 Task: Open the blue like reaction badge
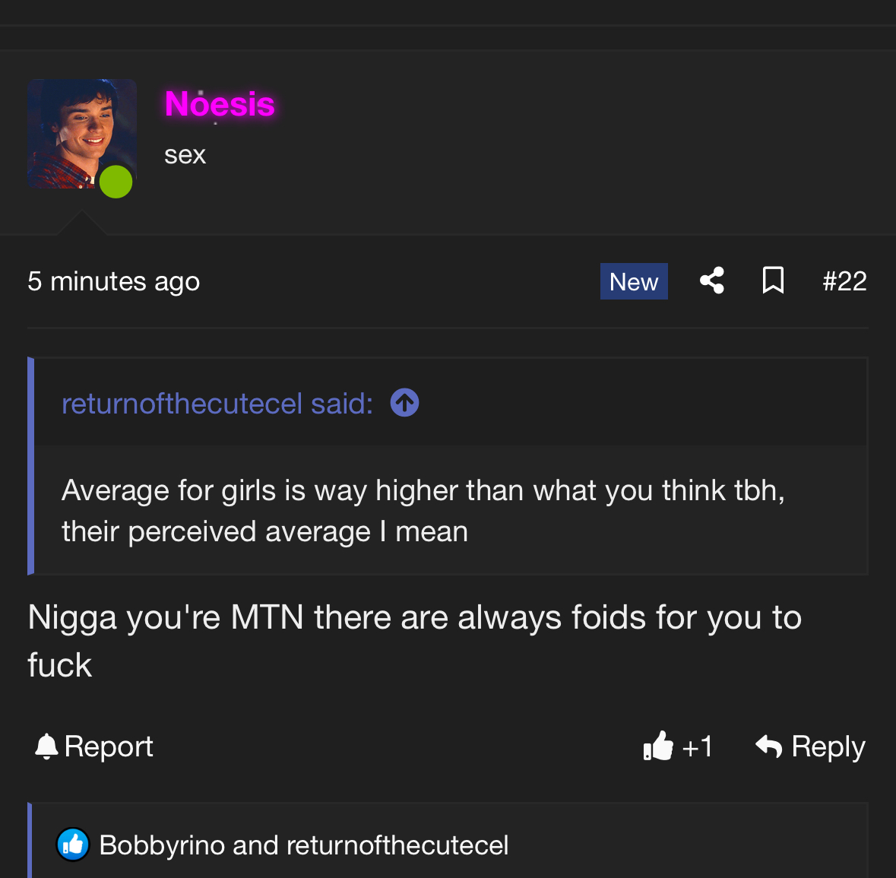[x=72, y=845]
